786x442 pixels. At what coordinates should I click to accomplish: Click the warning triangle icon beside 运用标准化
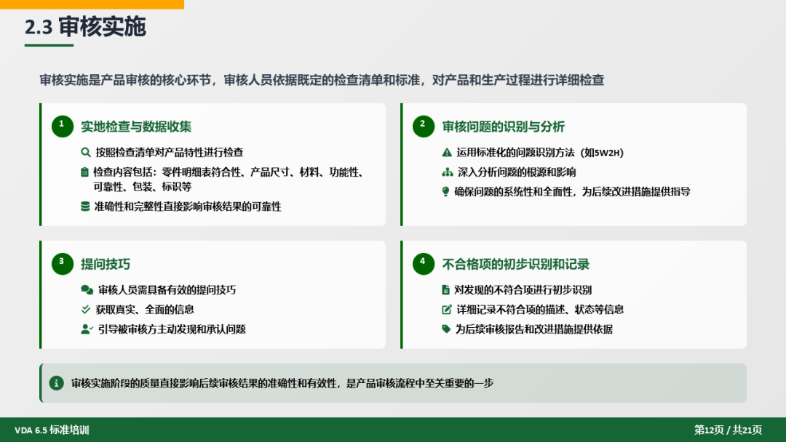coord(447,153)
